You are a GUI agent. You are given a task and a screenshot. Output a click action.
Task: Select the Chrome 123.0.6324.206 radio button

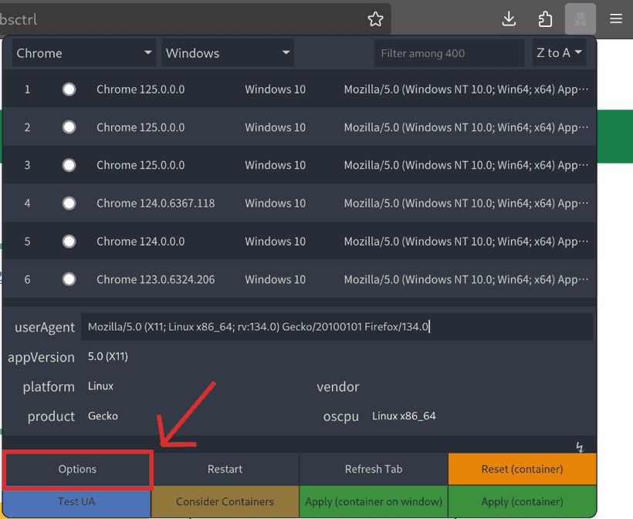(x=69, y=279)
